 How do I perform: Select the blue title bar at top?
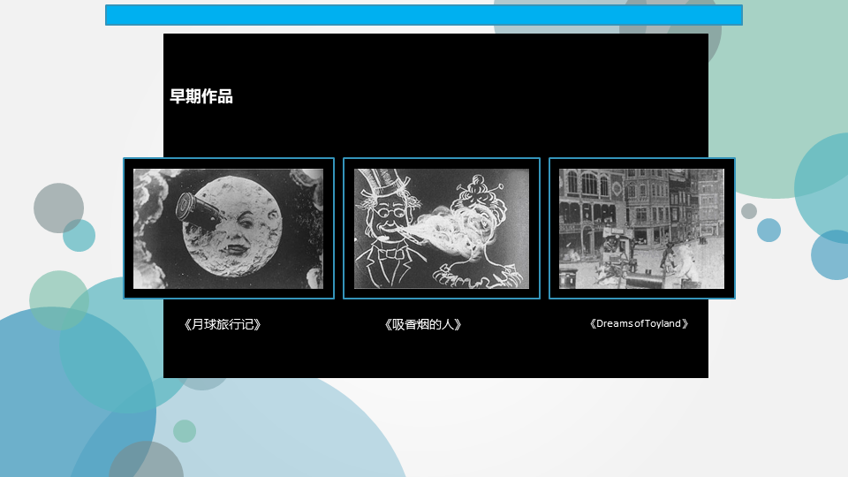tap(423, 15)
